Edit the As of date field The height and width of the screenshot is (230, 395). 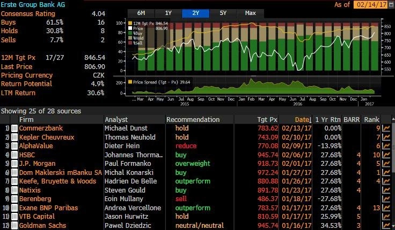370,4
